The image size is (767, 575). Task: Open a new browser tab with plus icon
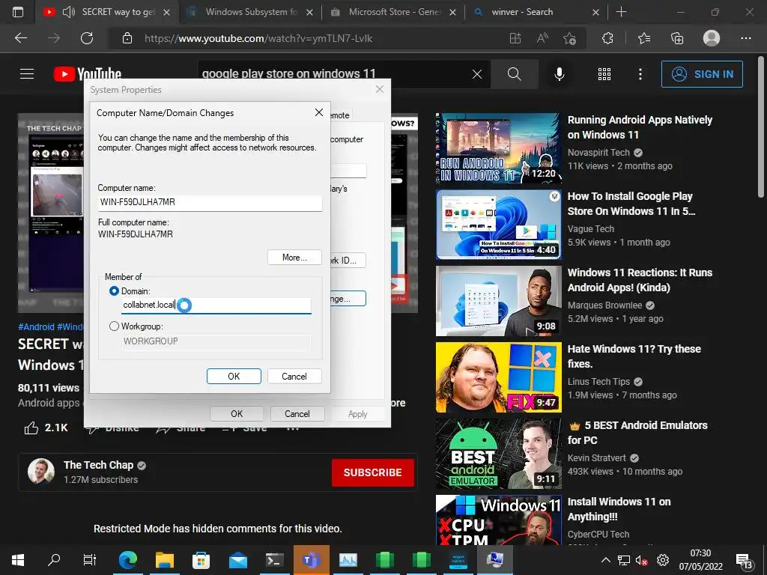[x=621, y=12]
